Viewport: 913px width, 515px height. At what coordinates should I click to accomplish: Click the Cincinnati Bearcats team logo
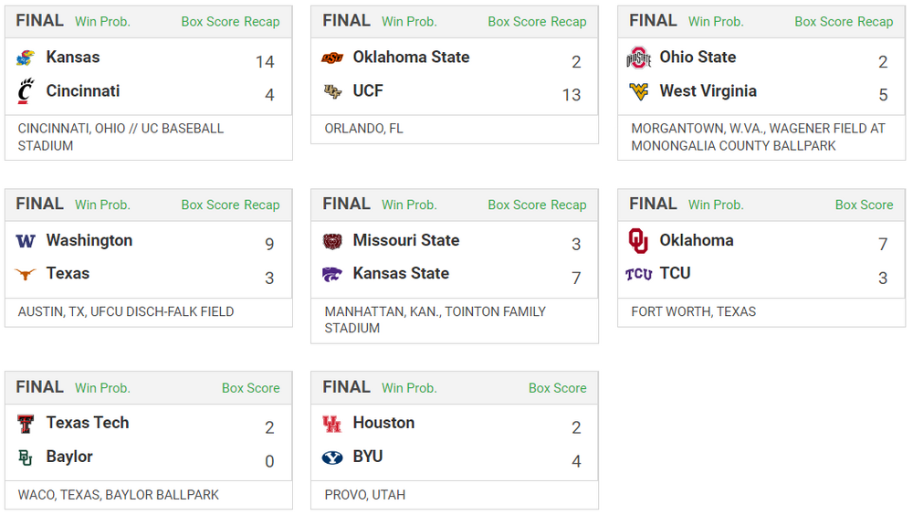(26, 91)
